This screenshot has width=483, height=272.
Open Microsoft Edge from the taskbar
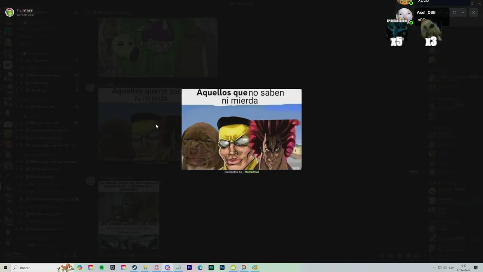(200, 267)
